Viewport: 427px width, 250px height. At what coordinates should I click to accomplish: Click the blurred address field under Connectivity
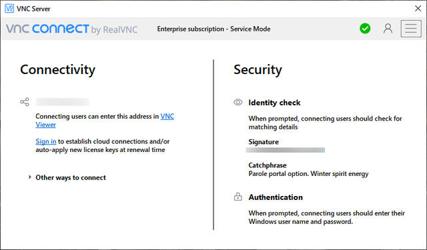[63, 102]
